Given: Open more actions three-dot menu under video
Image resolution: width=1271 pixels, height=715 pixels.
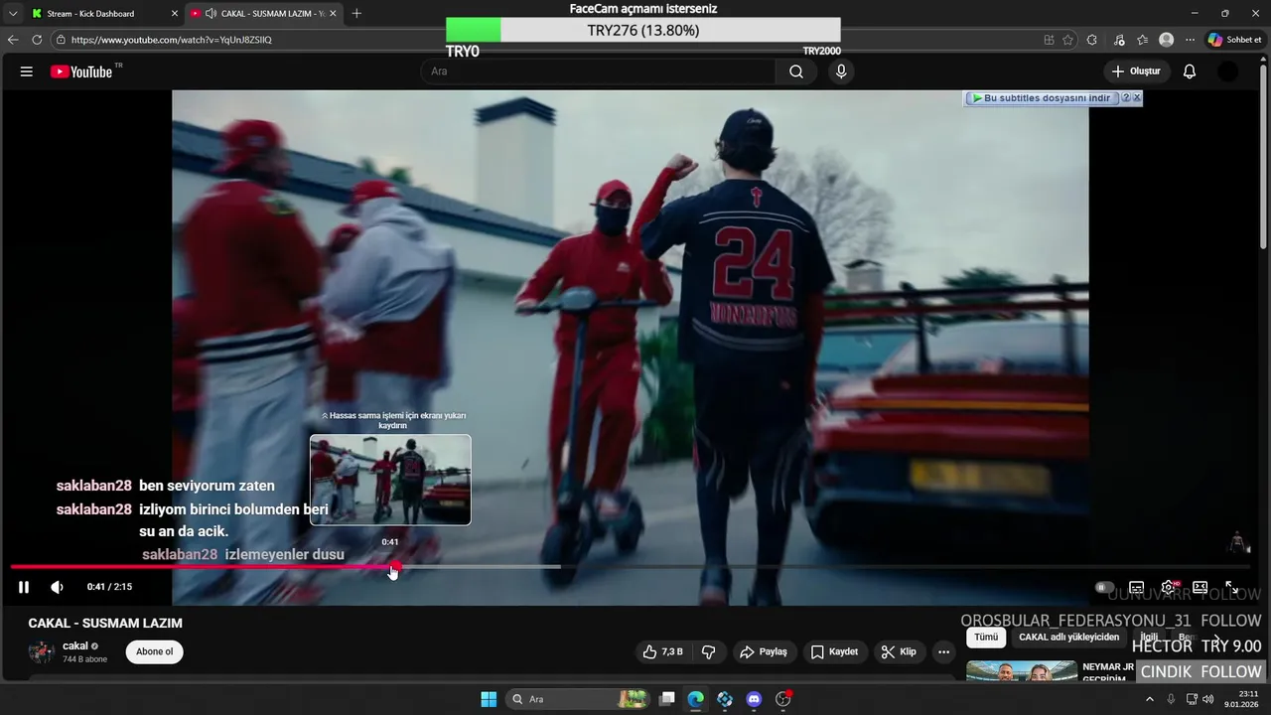Looking at the screenshot, I should click(x=943, y=651).
